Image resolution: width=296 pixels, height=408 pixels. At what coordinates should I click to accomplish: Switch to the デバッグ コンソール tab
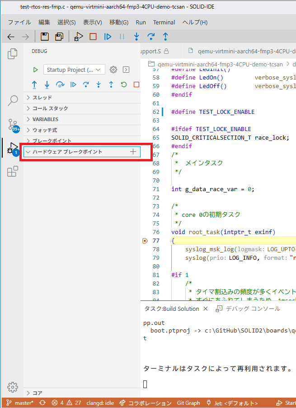pyautogui.click(x=253, y=309)
